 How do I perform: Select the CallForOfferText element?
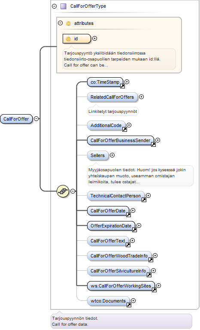pyautogui.click(x=108, y=241)
